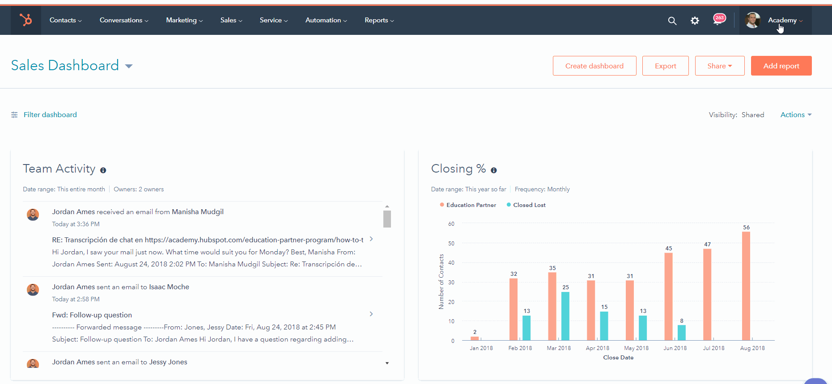Click the Team Activity report title
This screenshot has width=832, height=384.
point(59,169)
